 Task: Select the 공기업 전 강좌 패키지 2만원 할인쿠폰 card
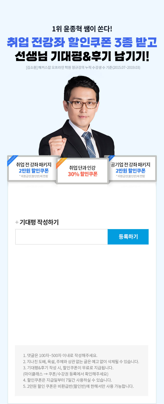coord(130,168)
